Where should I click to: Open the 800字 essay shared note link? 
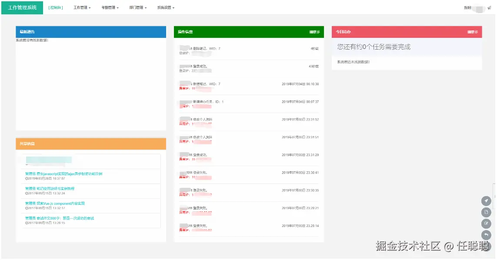click(60, 218)
